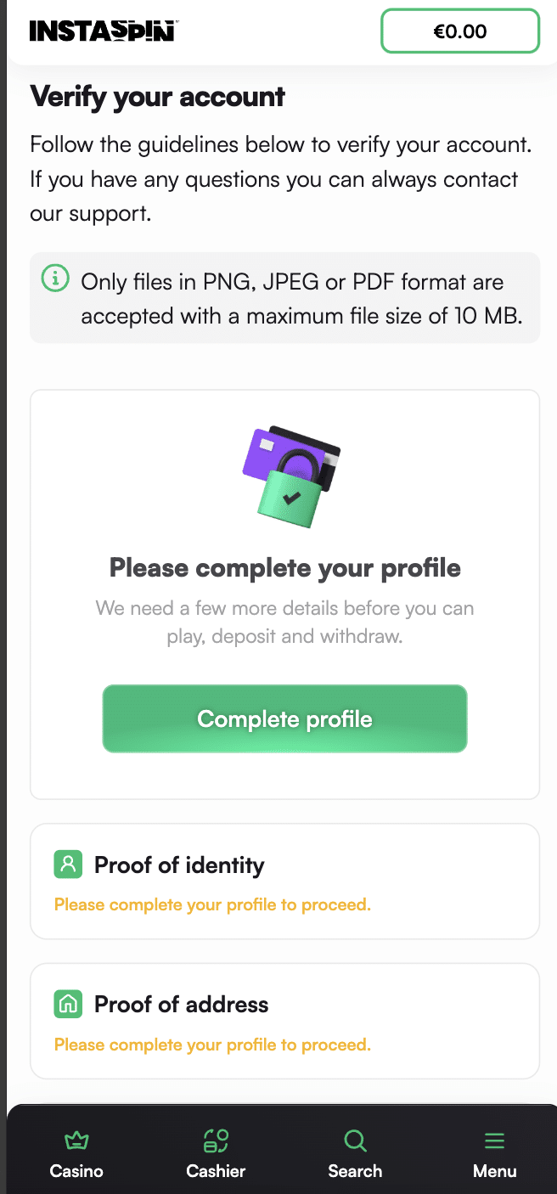The width and height of the screenshot is (557, 1194).
Task: Open the €0.00 balance button
Action: pyautogui.click(x=460, y=31)
